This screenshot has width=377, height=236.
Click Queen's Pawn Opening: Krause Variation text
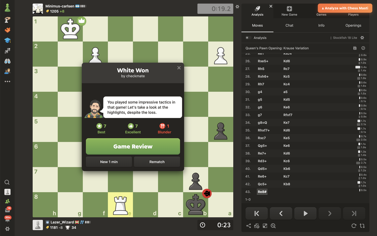[277, 48]
